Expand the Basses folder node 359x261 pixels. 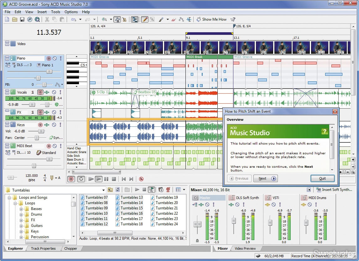[x=21, y=209]
